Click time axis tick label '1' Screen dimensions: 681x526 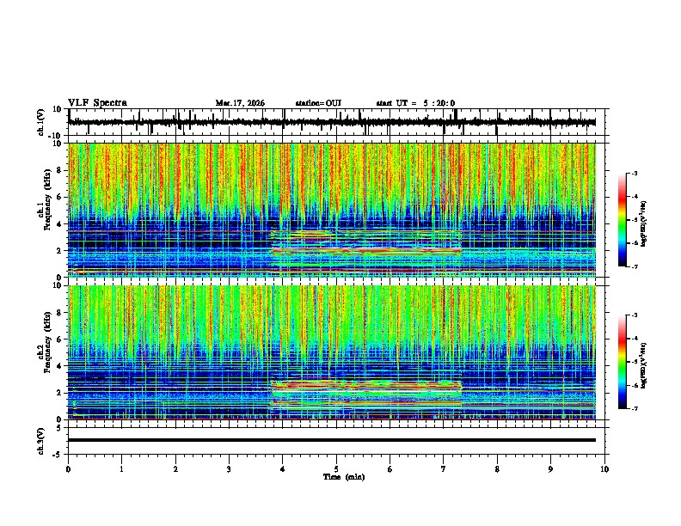click(x=121, y=469)
